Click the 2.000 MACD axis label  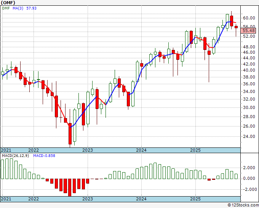point(250,168)
